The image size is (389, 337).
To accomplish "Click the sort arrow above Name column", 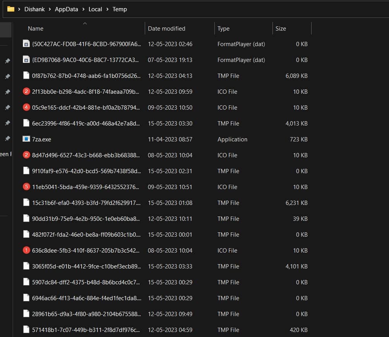I will (84, 23).
